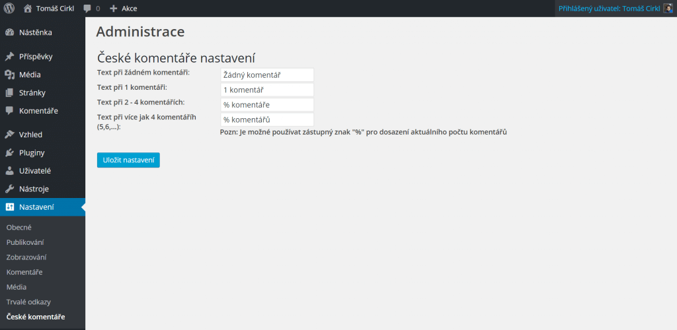Open Pluginy menu item
Image resolution: width=677 pixels, height=330 pixels.
pos(42,152)
